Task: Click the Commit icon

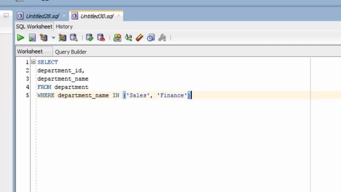Action: point(90,38)
